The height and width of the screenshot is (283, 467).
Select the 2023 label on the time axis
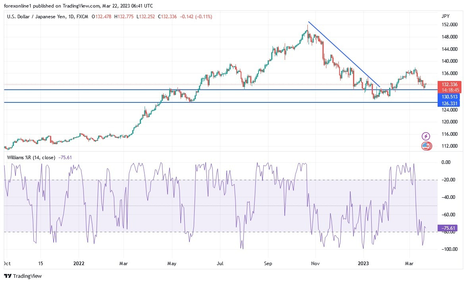364,263
